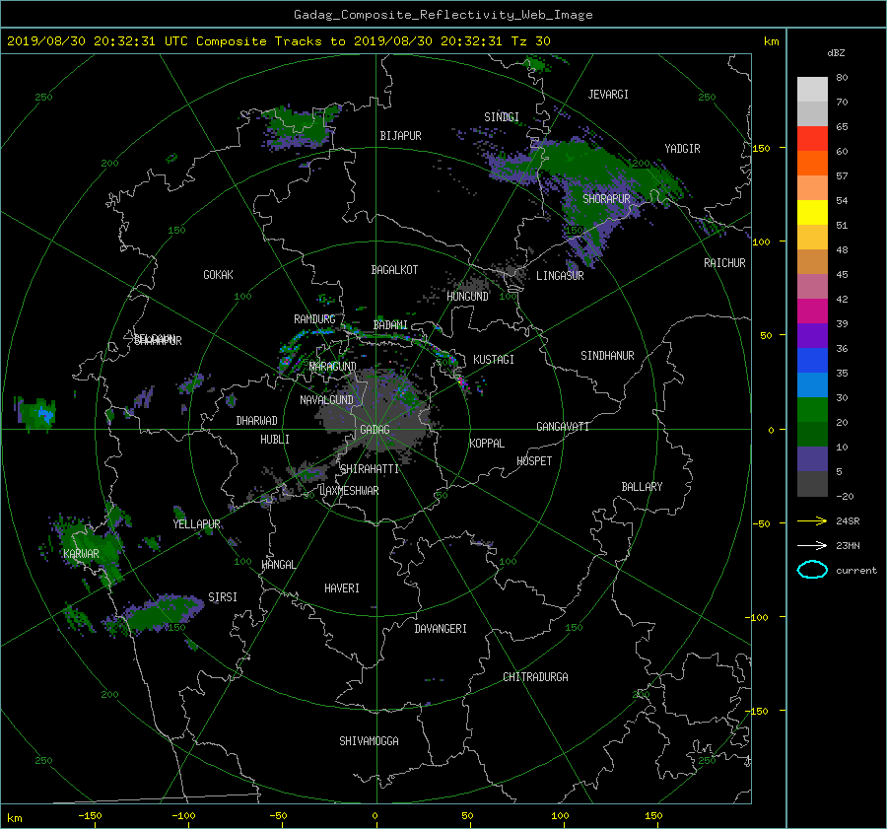
Task: Click the SHIVAMOGGA label
Action: coord(369,740)
